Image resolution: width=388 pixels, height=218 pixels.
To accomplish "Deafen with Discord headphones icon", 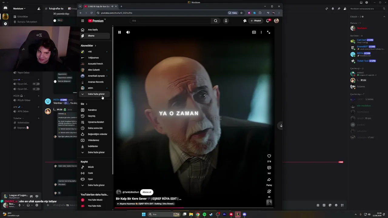I will pos(28,205).
